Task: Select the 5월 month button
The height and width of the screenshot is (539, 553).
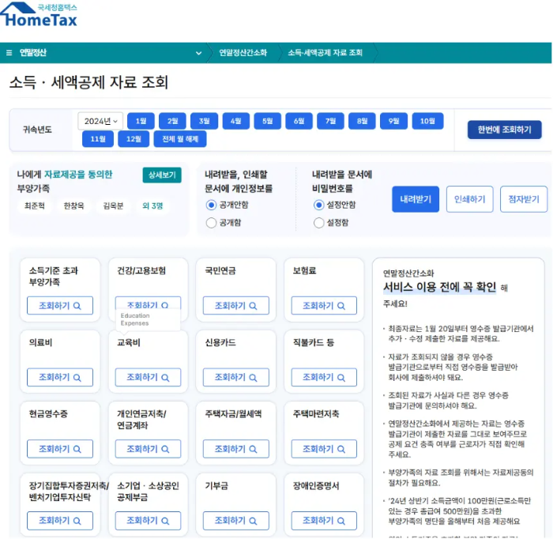Action: coord(267,122)
